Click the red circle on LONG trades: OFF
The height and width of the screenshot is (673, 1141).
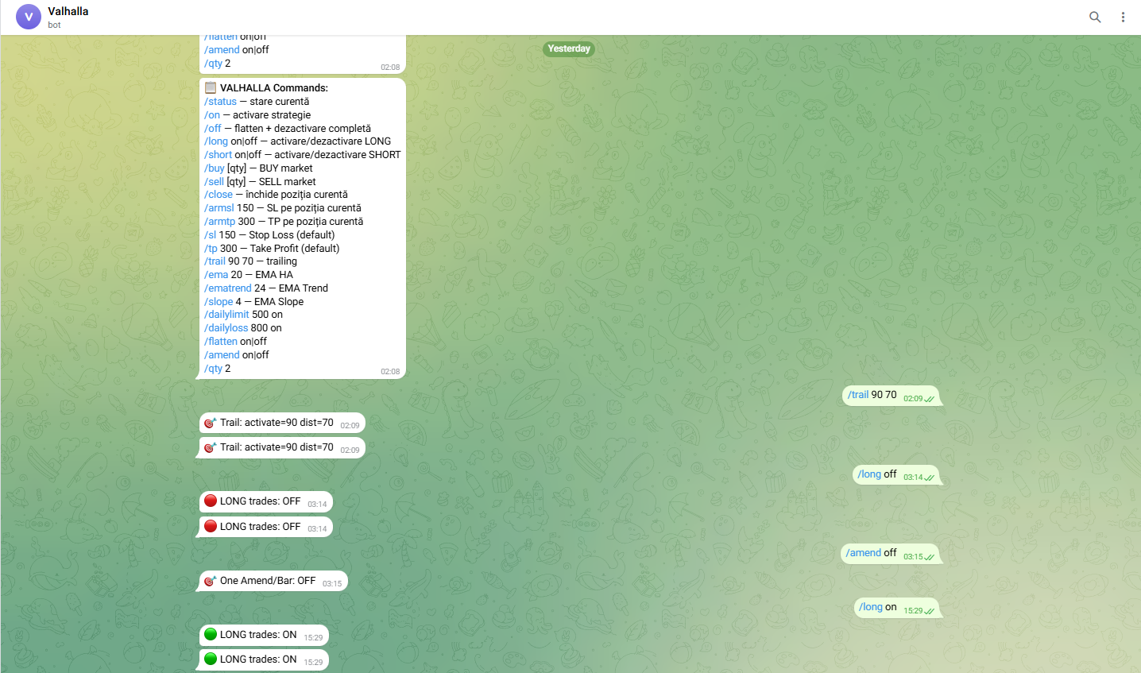211,501
